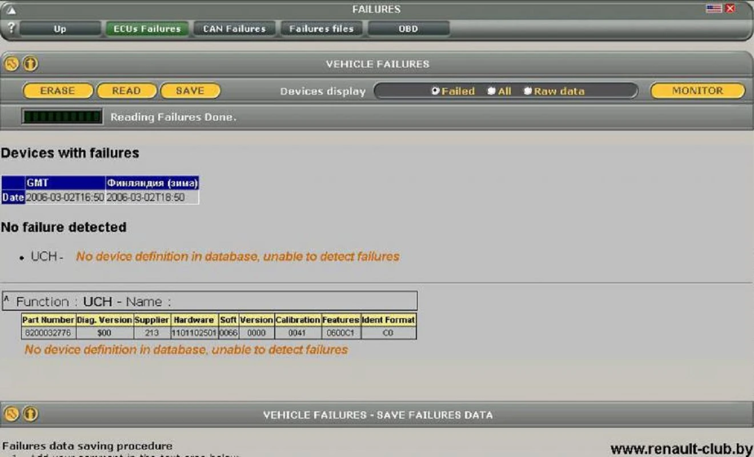Image resolution: width=754 pixels, height=457 pixels.
Task: Select the Failed devices display radio button
Action: click(x=435, y=90)
